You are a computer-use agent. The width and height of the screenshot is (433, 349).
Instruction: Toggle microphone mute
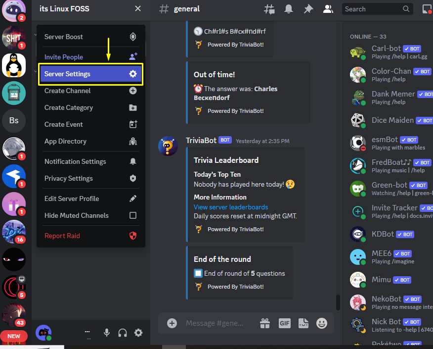pyautogui.click(x=107, y=333)
